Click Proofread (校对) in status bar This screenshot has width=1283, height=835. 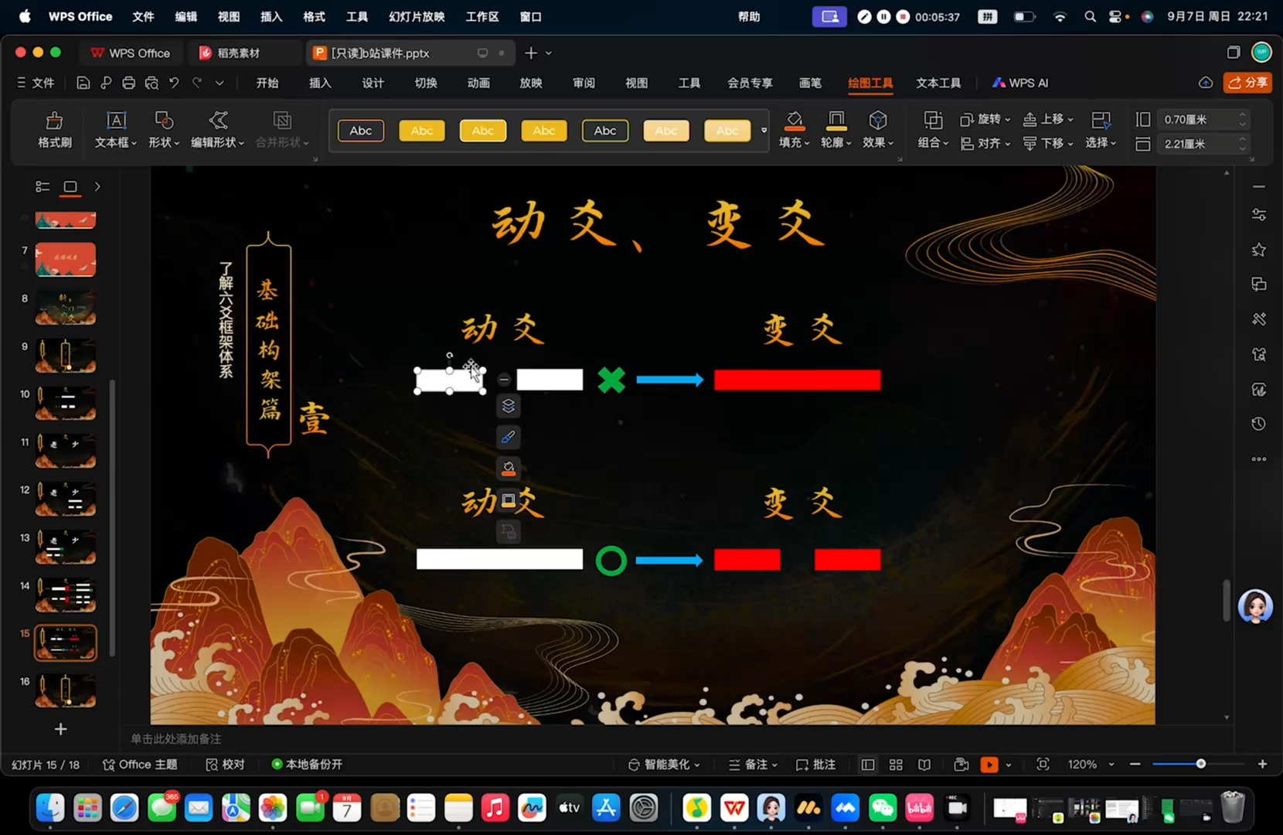click(225, 765)
